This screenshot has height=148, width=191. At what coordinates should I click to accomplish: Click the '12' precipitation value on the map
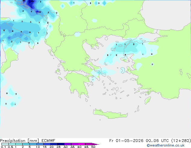pos(40,12)
